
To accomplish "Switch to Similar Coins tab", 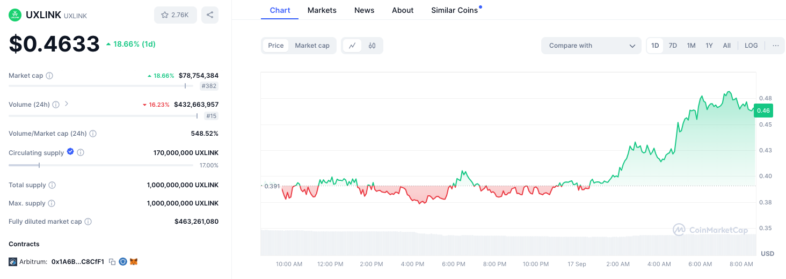I will pyautogui.click(x=454, y=10).
